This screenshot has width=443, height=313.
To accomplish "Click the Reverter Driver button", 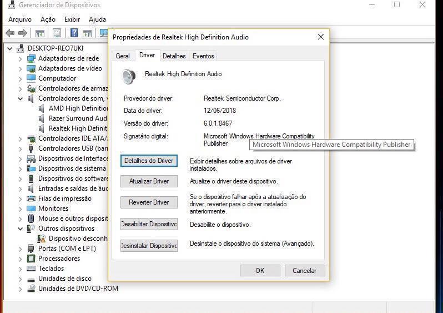I will (x=149, y=202).
